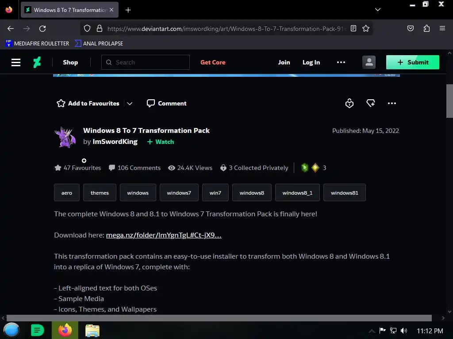Screen dimensions: 453x339
Task: Expand the list all tabs chevron
Action: point(378,10)
